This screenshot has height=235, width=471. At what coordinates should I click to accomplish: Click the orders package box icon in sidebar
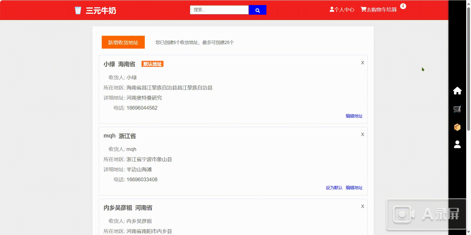(457, 127)
